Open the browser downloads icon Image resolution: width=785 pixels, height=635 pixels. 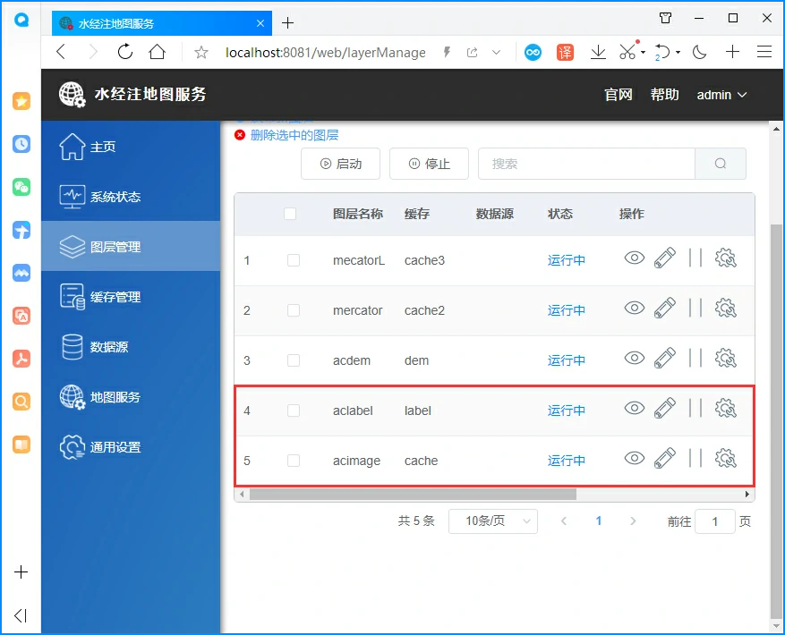click(598, 52)
